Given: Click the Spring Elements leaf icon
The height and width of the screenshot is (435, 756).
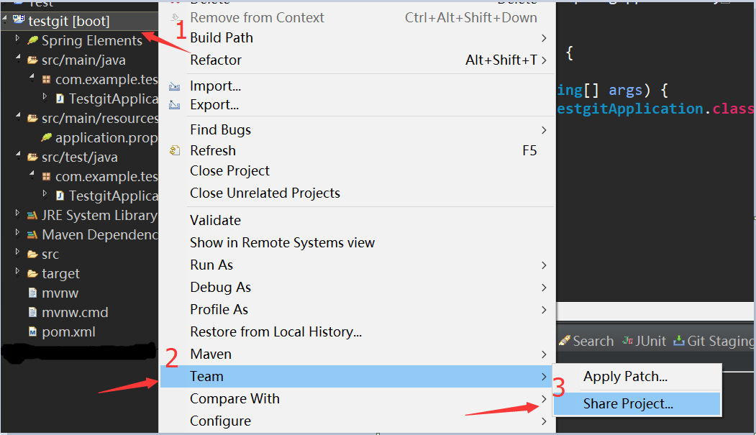Looking at the screenshot, I should [32, 40].
